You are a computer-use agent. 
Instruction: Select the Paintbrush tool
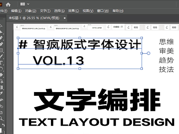click(1, 56)
